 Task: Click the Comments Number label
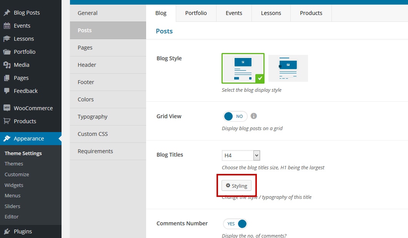click(x=182, y=223)
